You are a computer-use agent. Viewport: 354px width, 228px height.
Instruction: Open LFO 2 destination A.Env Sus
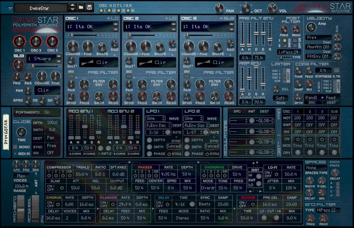point(196,125)
